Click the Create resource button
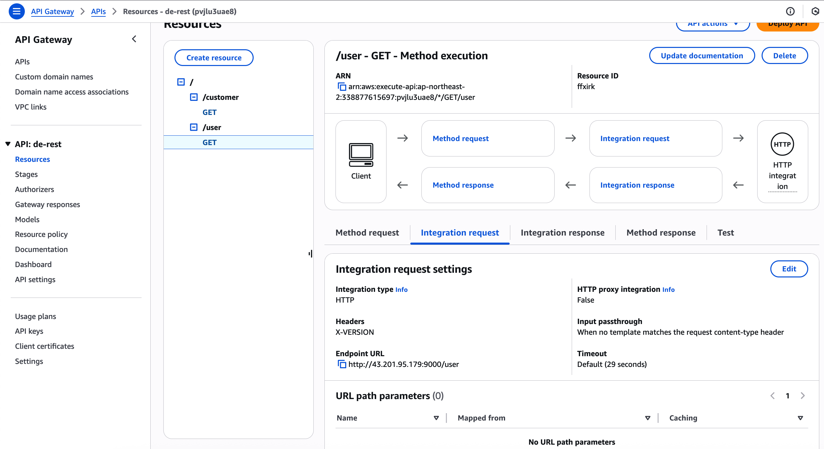Viewport: 824px width, 449px height. pos(214,58)
